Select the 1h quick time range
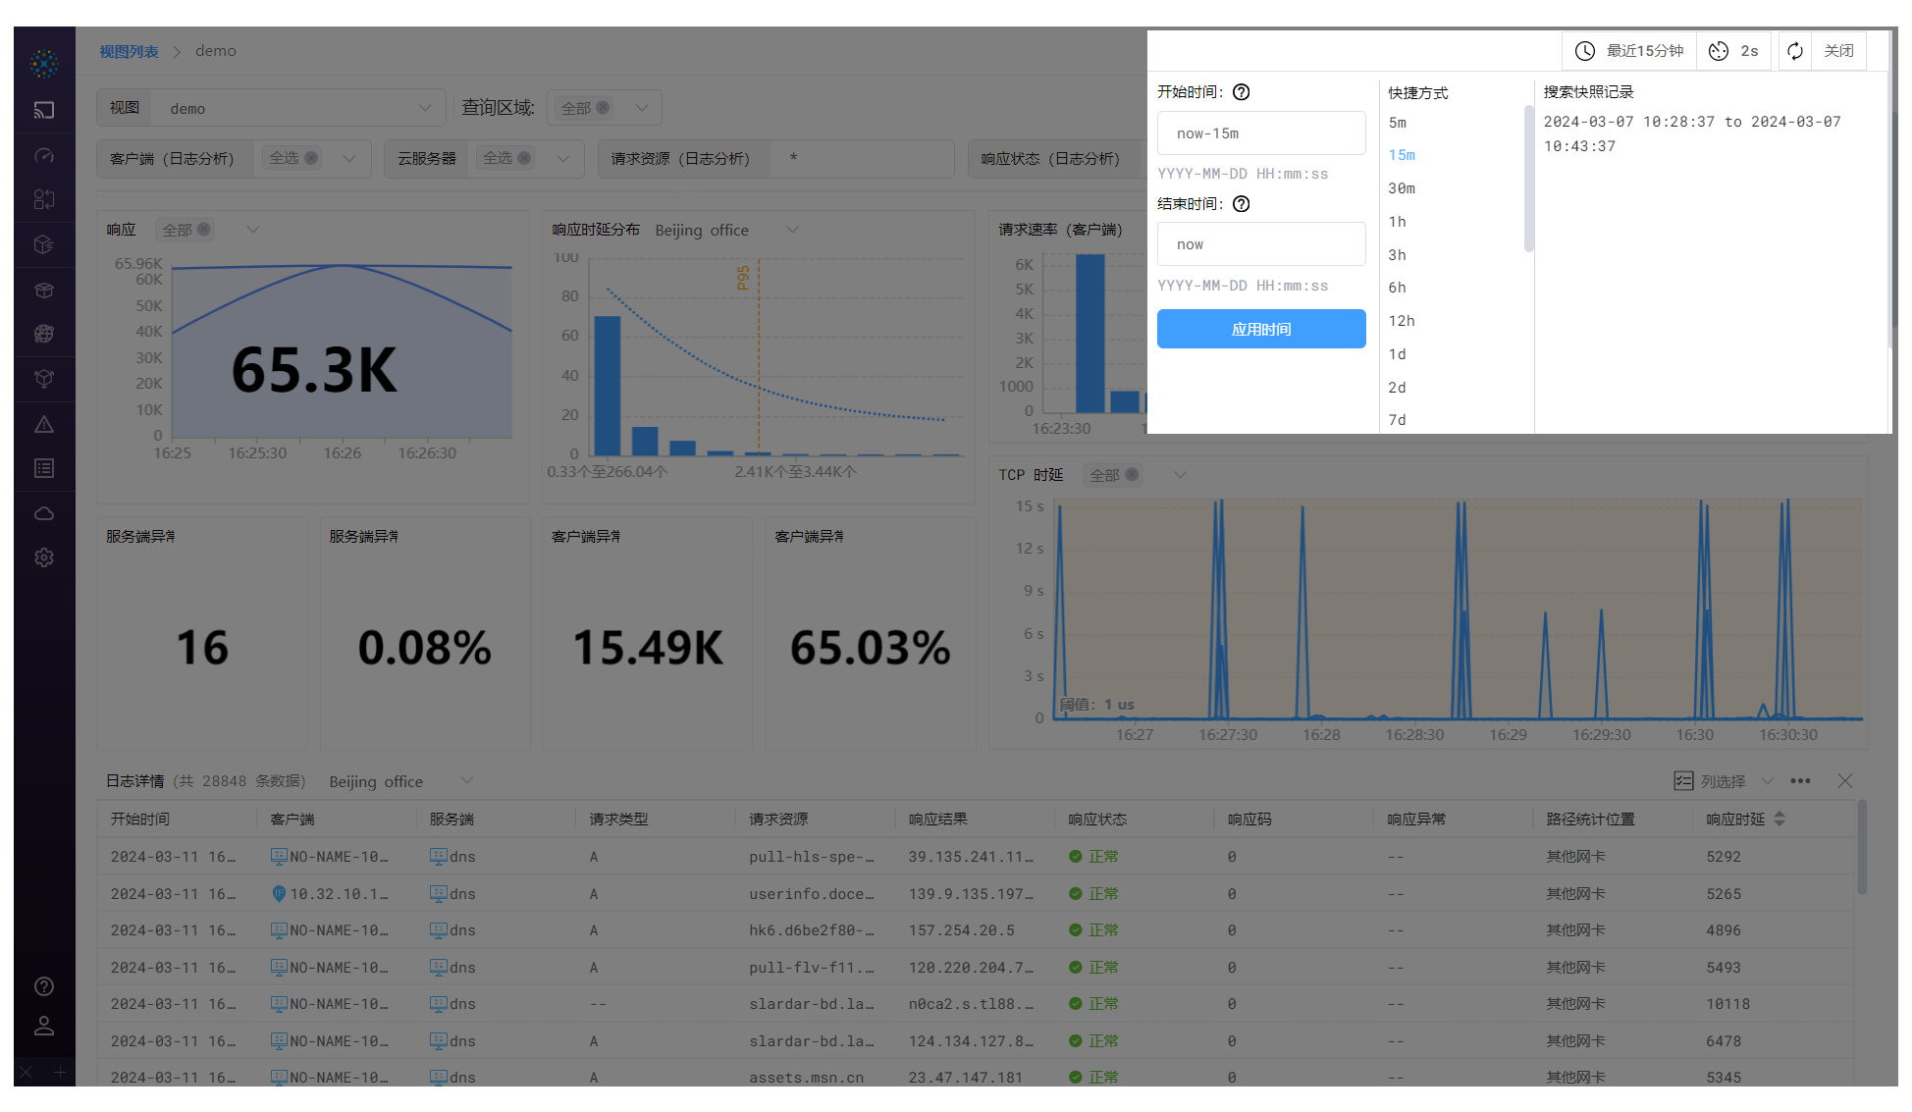 1398,222
